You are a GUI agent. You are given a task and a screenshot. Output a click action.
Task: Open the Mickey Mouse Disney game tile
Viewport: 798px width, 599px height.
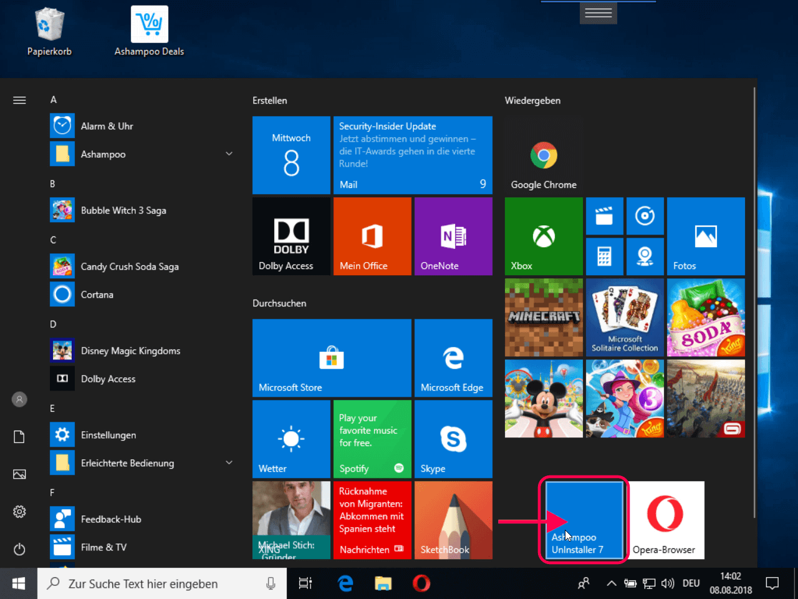coord(544,399)
